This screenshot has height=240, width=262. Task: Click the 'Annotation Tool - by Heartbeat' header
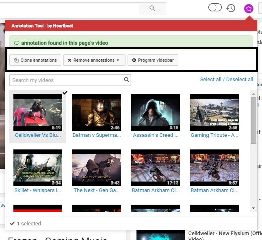pyautogui.click(x=42, y=26)
